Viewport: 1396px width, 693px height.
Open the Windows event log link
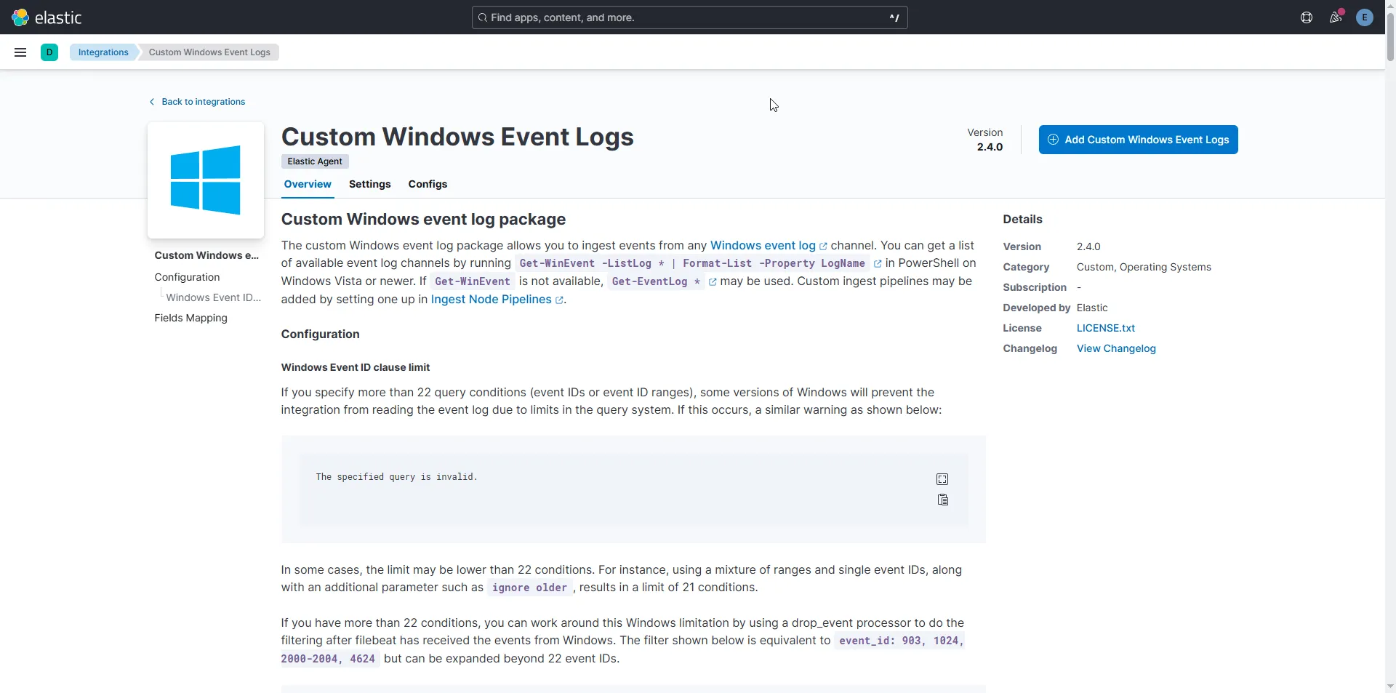[763, 246]
